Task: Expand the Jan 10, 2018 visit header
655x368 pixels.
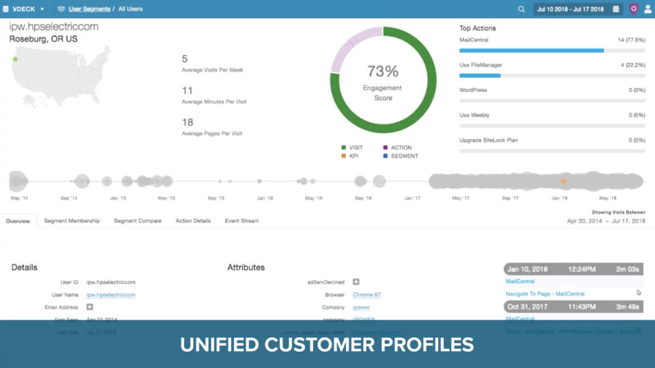Action: (x=573, y=269)
